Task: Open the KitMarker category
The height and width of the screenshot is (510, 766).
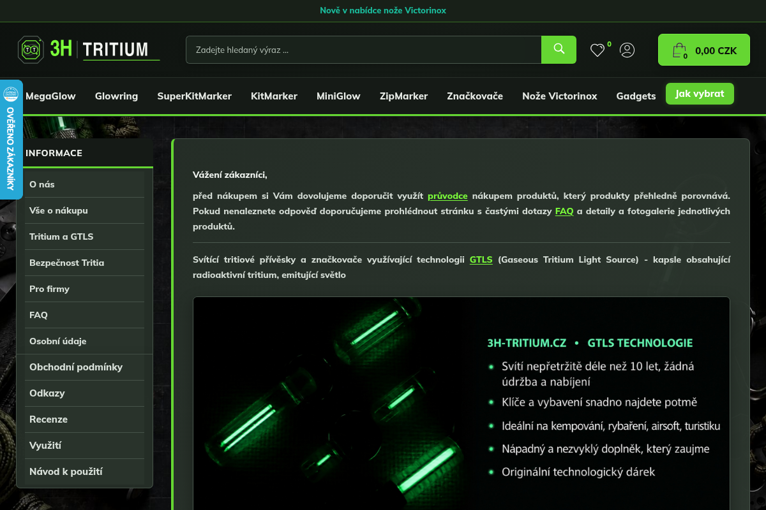Action: (274, 96)
